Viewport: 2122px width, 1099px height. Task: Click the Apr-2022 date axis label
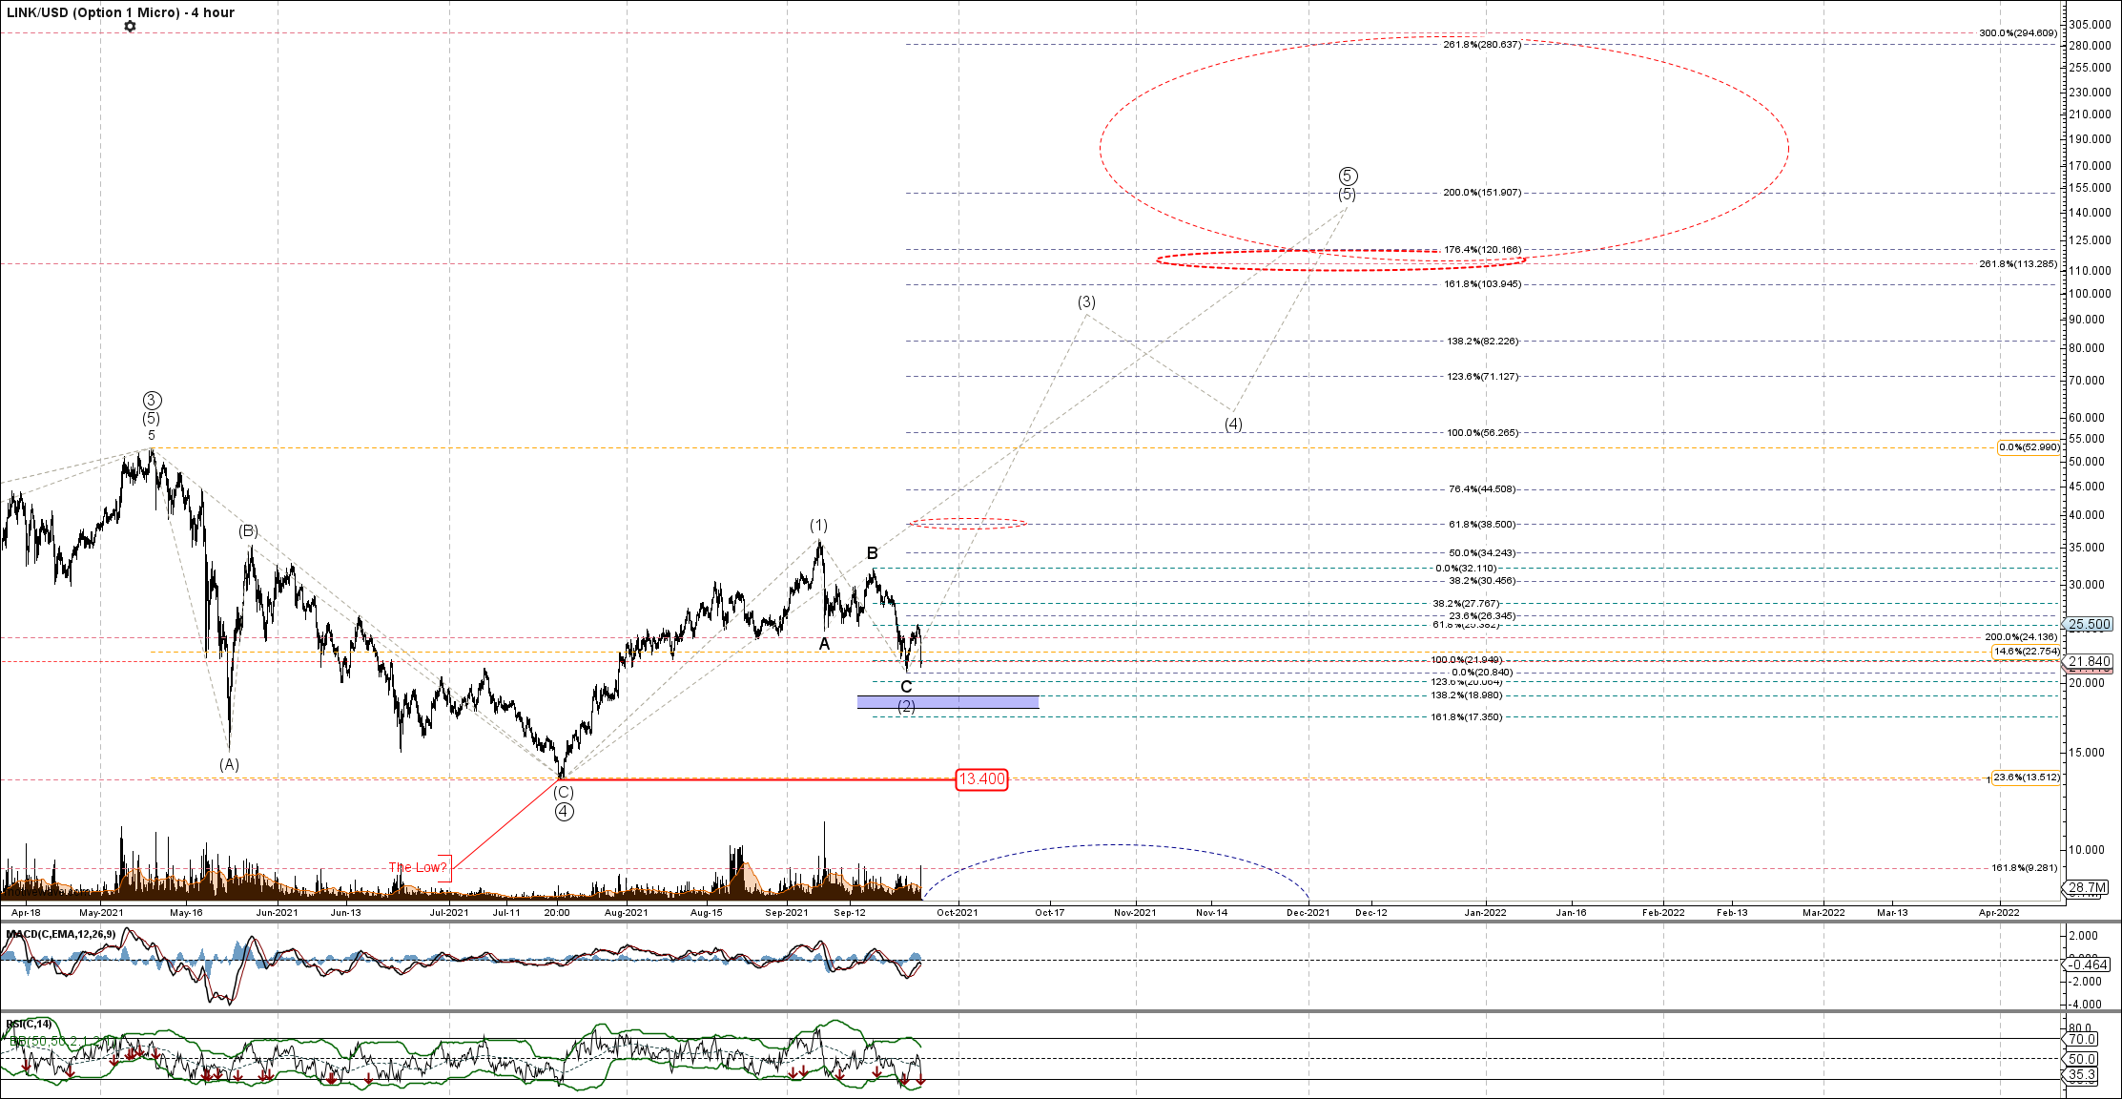click(1998, 913)
